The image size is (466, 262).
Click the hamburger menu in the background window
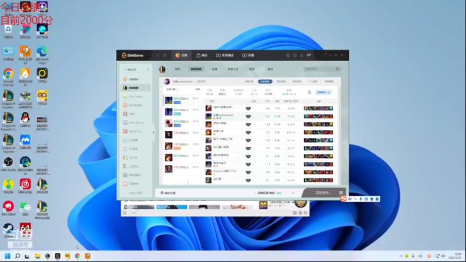125,213
